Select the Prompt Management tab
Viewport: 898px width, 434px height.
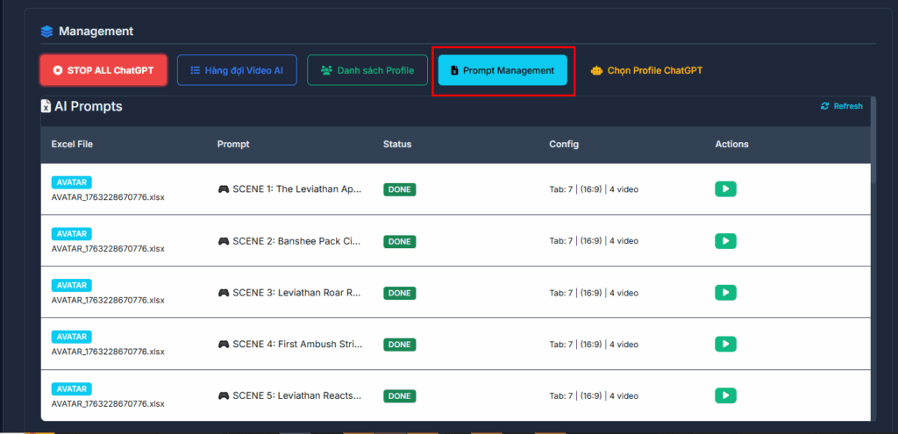(x=502, y=70)
